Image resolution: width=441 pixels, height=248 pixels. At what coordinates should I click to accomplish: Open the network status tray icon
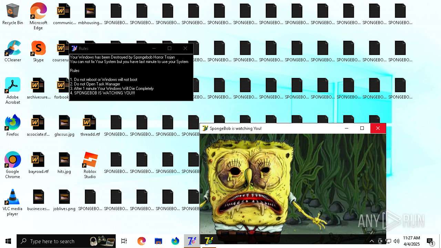click(388, 241)
